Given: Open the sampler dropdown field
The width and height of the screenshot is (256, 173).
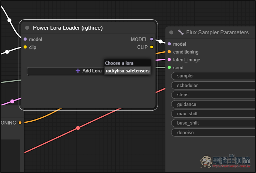Looking at the screenshot, I should click(x=213, y=76).
